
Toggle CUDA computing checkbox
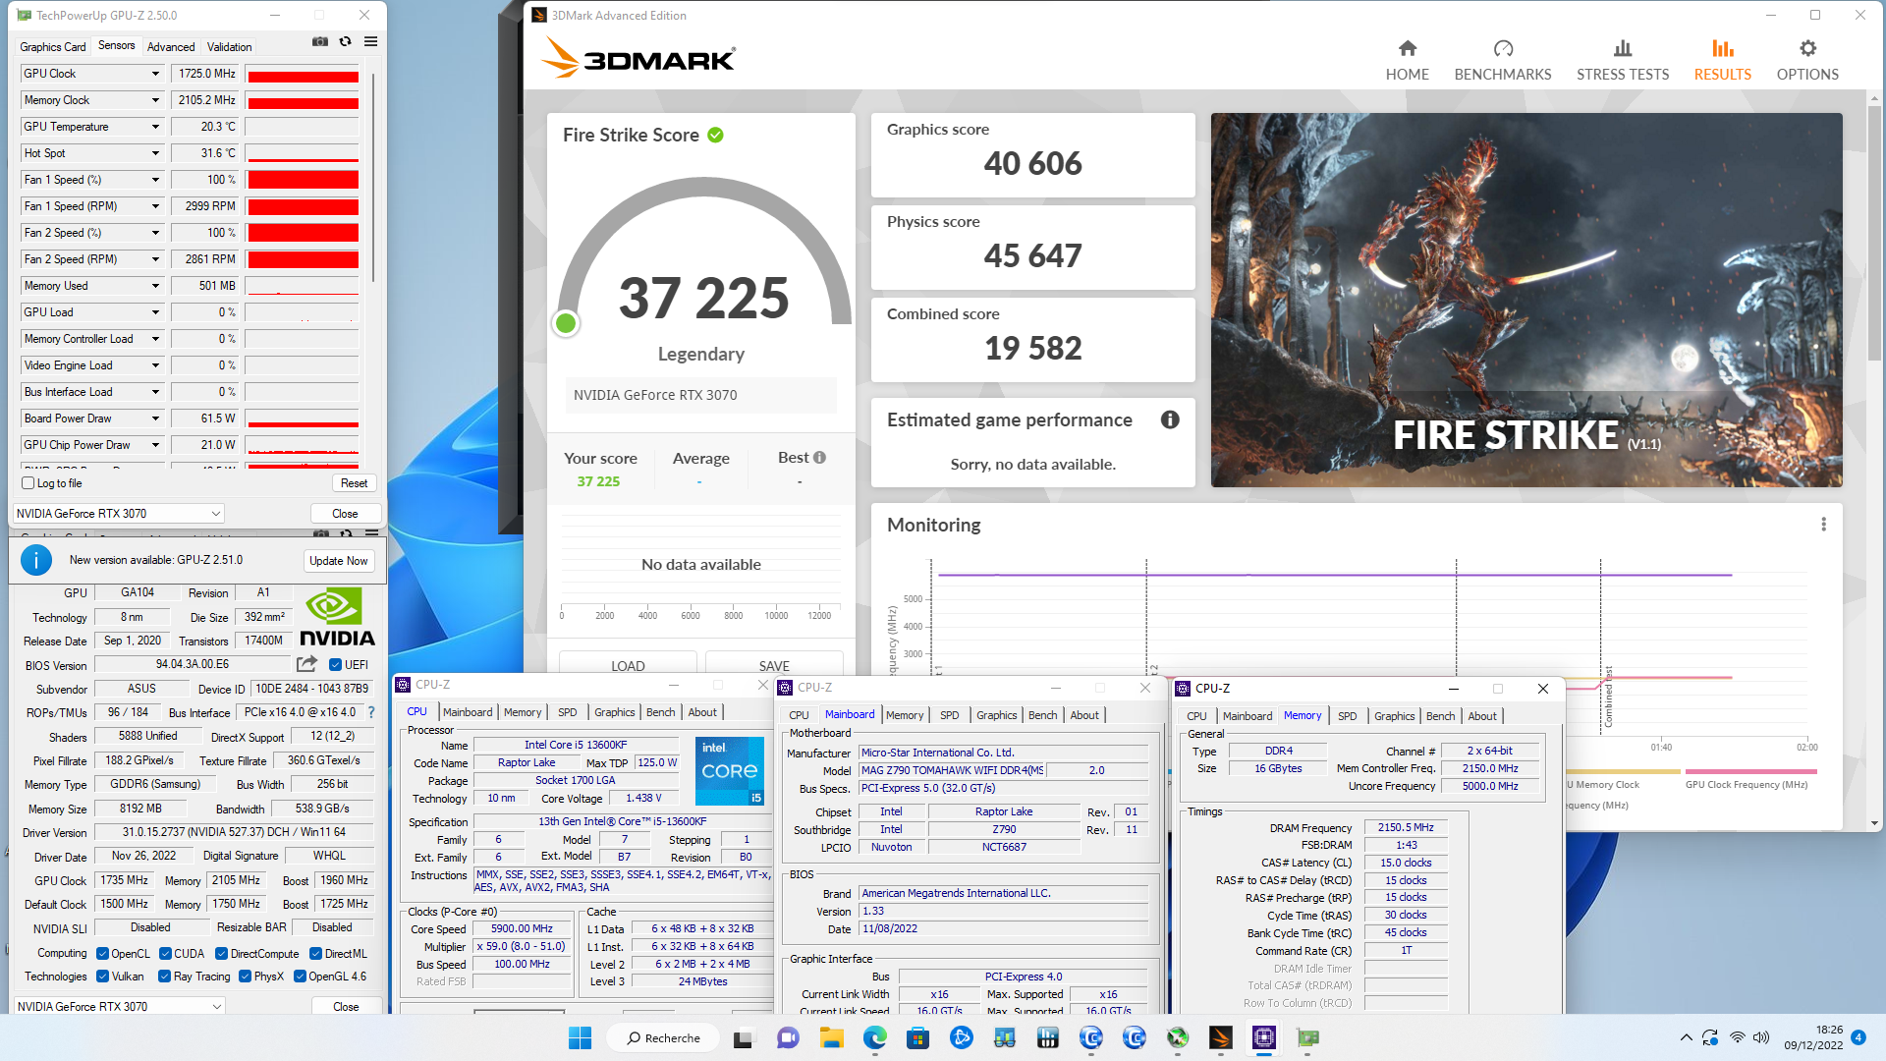(165, 954)
